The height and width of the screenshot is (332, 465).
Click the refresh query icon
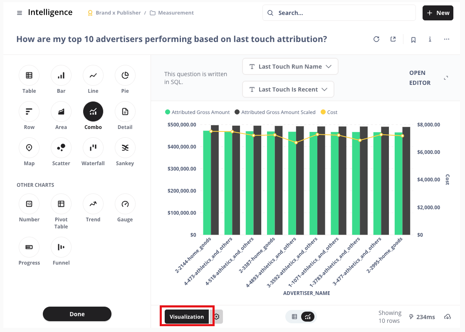pos(376,39)
